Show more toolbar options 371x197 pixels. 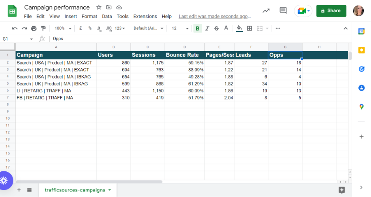(x=278, y=28)
